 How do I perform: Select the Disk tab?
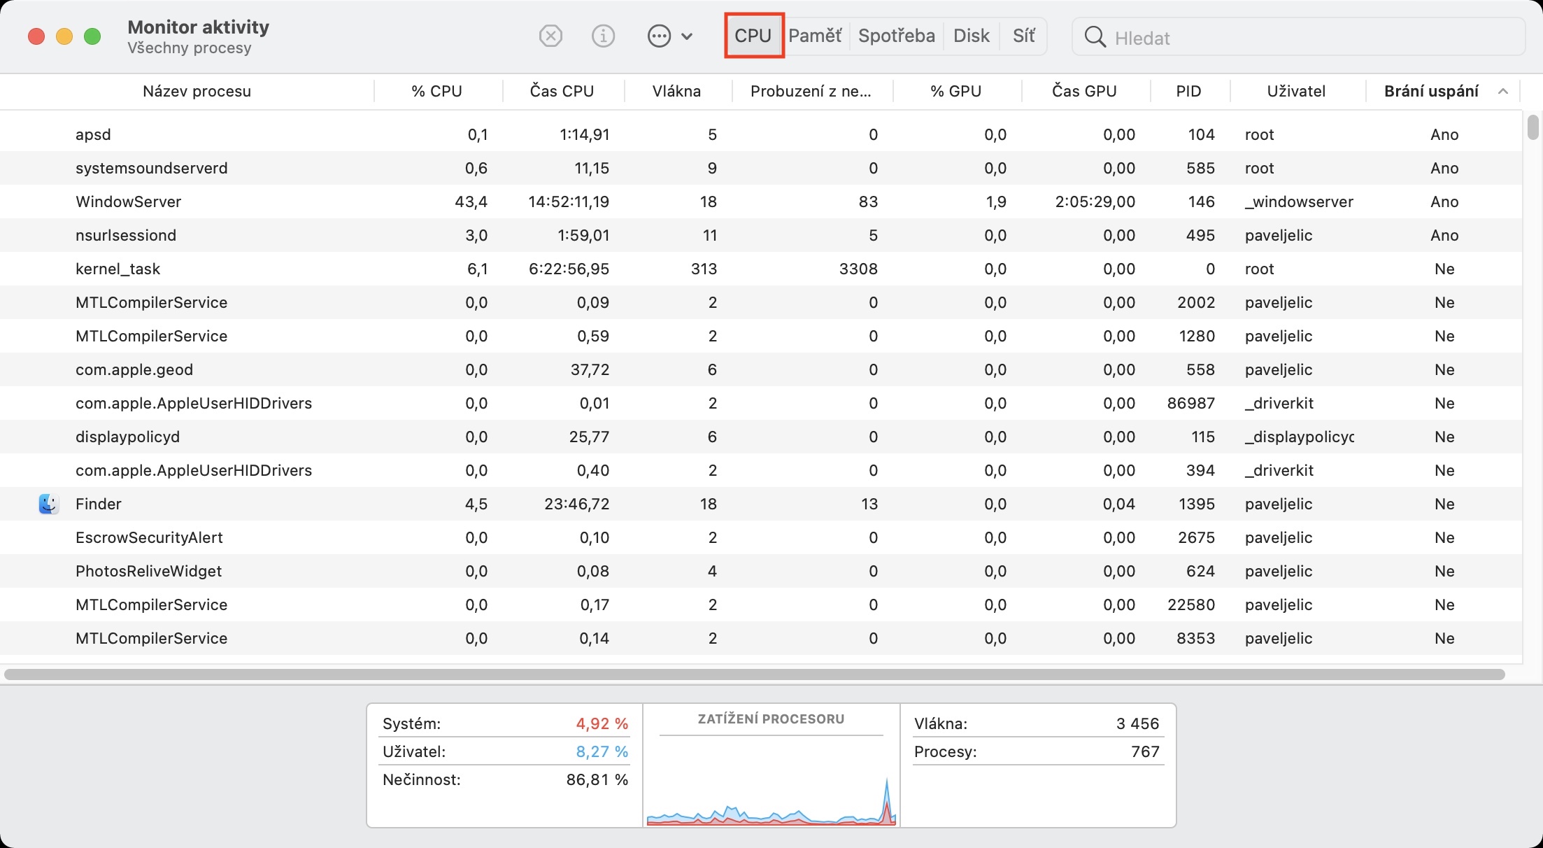click(x=971, y=36)
